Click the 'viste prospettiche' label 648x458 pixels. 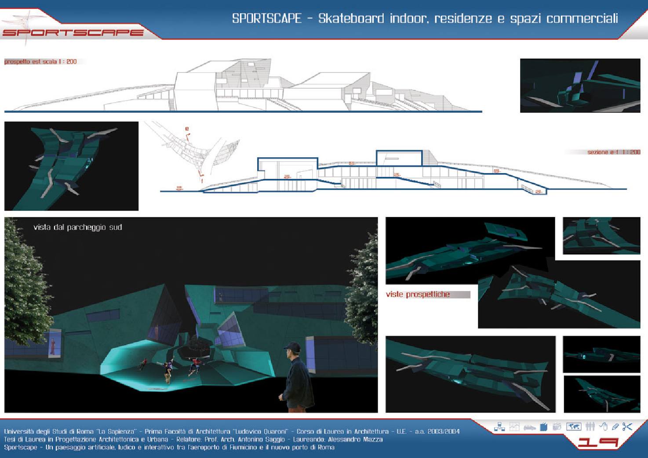[418, 294]
